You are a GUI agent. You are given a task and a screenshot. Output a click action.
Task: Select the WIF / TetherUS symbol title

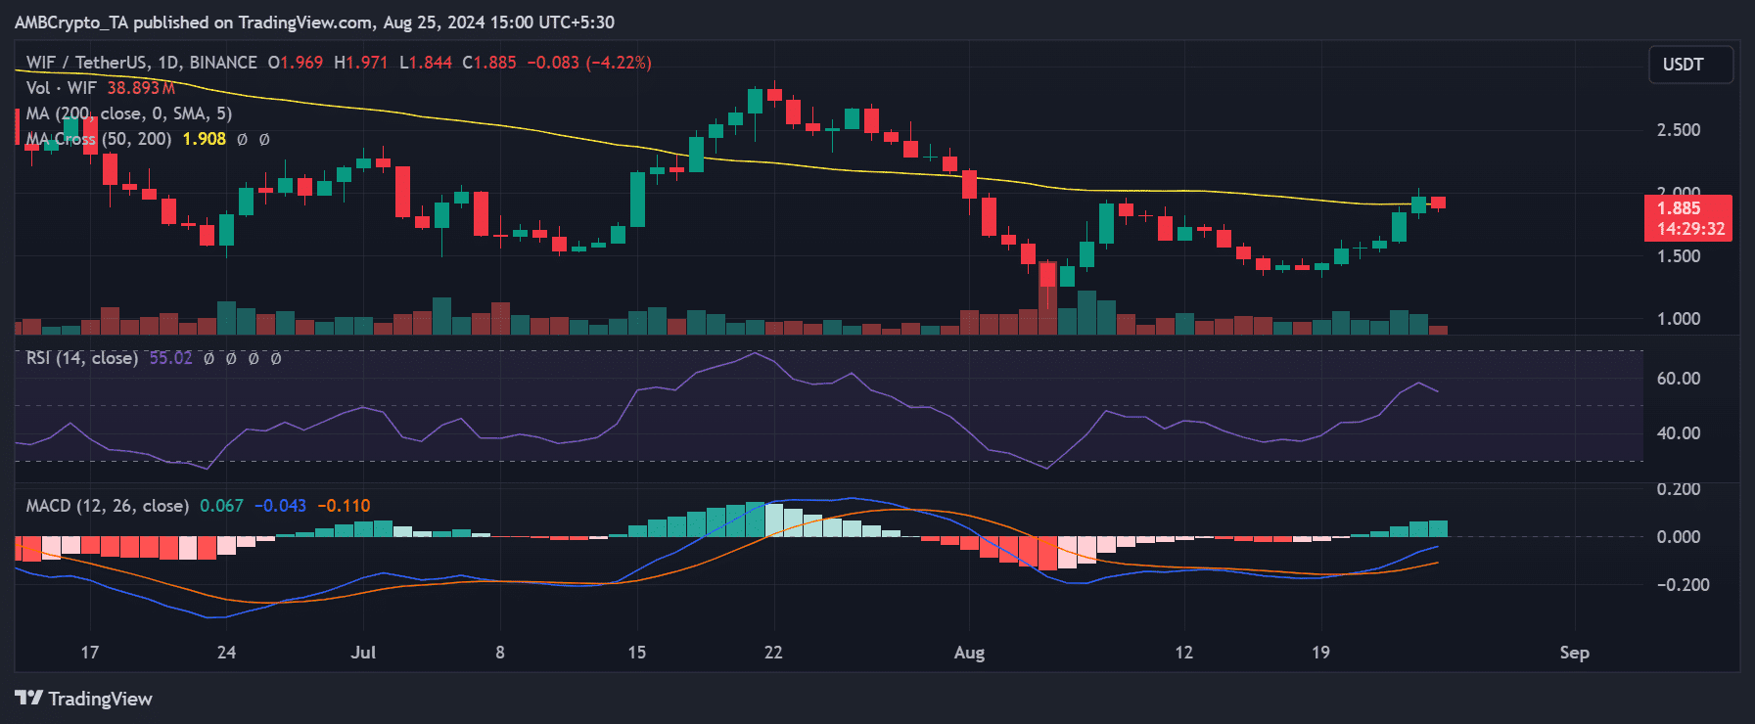141,63
